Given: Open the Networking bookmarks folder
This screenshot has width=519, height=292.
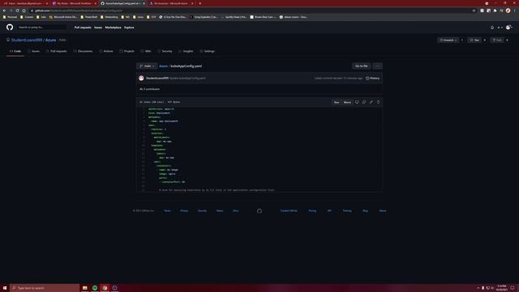Looking at the screenshot, I should coord(109,17).
